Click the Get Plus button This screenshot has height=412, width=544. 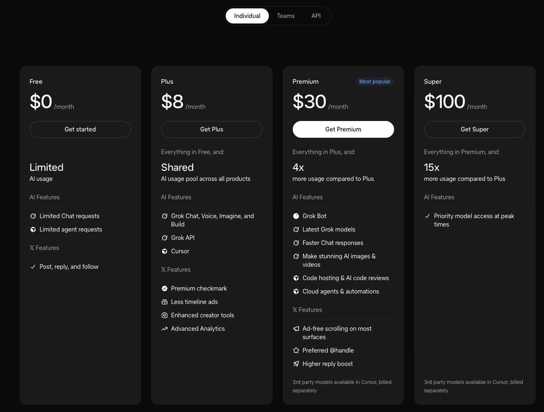pyautogui.click(x=212, y=129)
